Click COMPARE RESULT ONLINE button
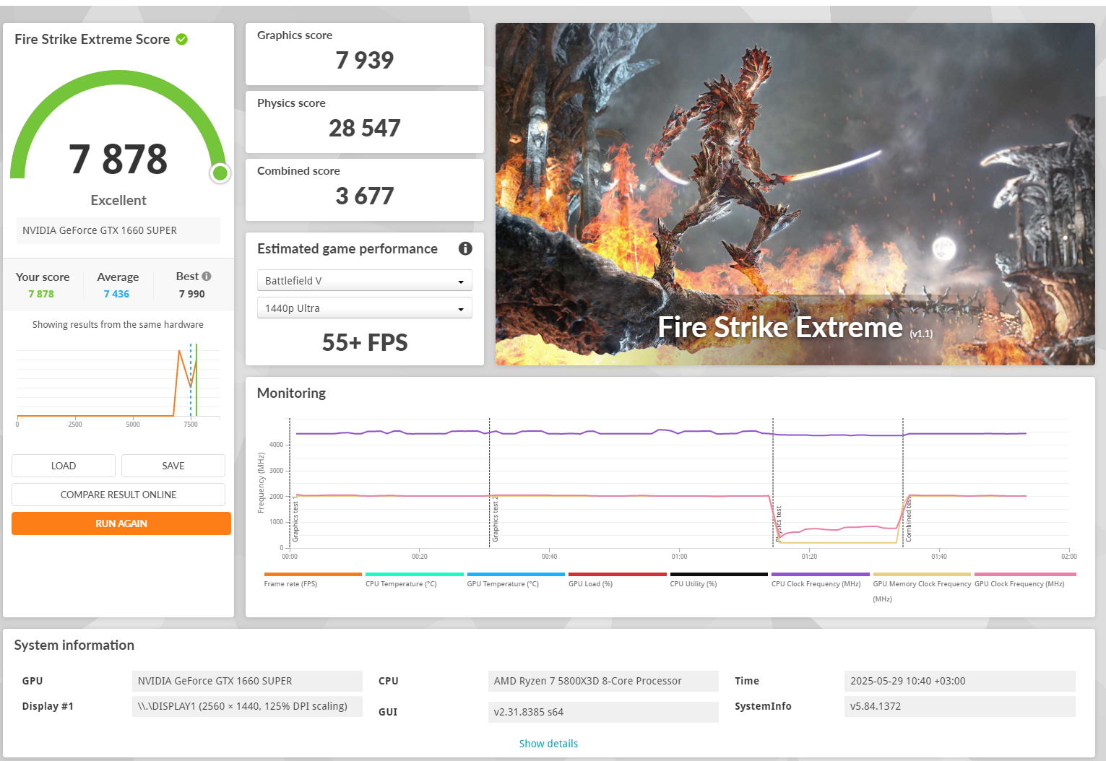Image resolution: width=1106 pixels, height=761 pixels. (x=118, y=495)
